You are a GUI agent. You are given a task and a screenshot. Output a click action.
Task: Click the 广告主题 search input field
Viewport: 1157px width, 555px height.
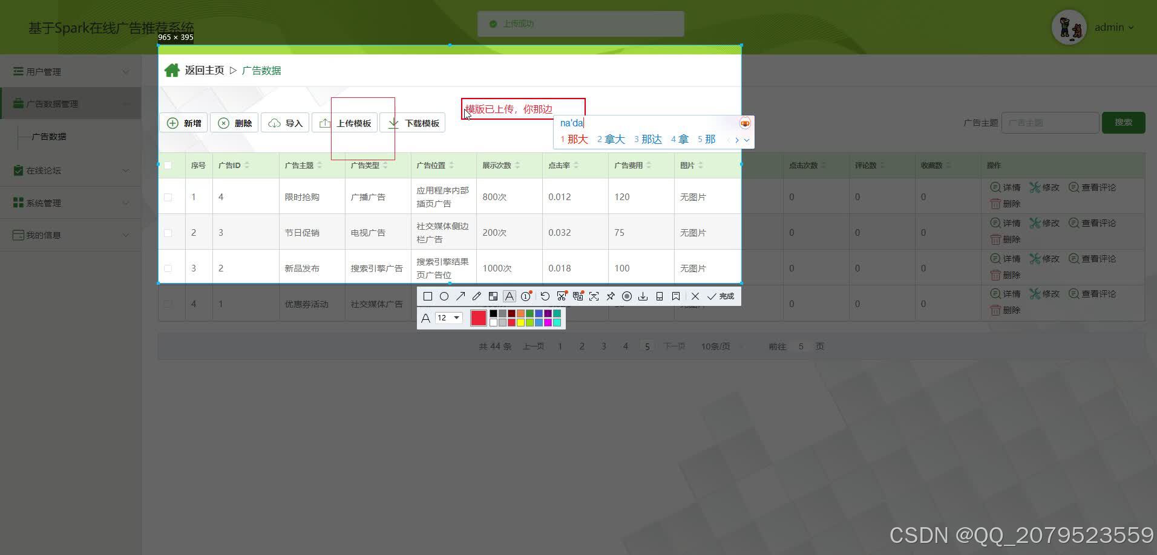[x=1050, y=122]
